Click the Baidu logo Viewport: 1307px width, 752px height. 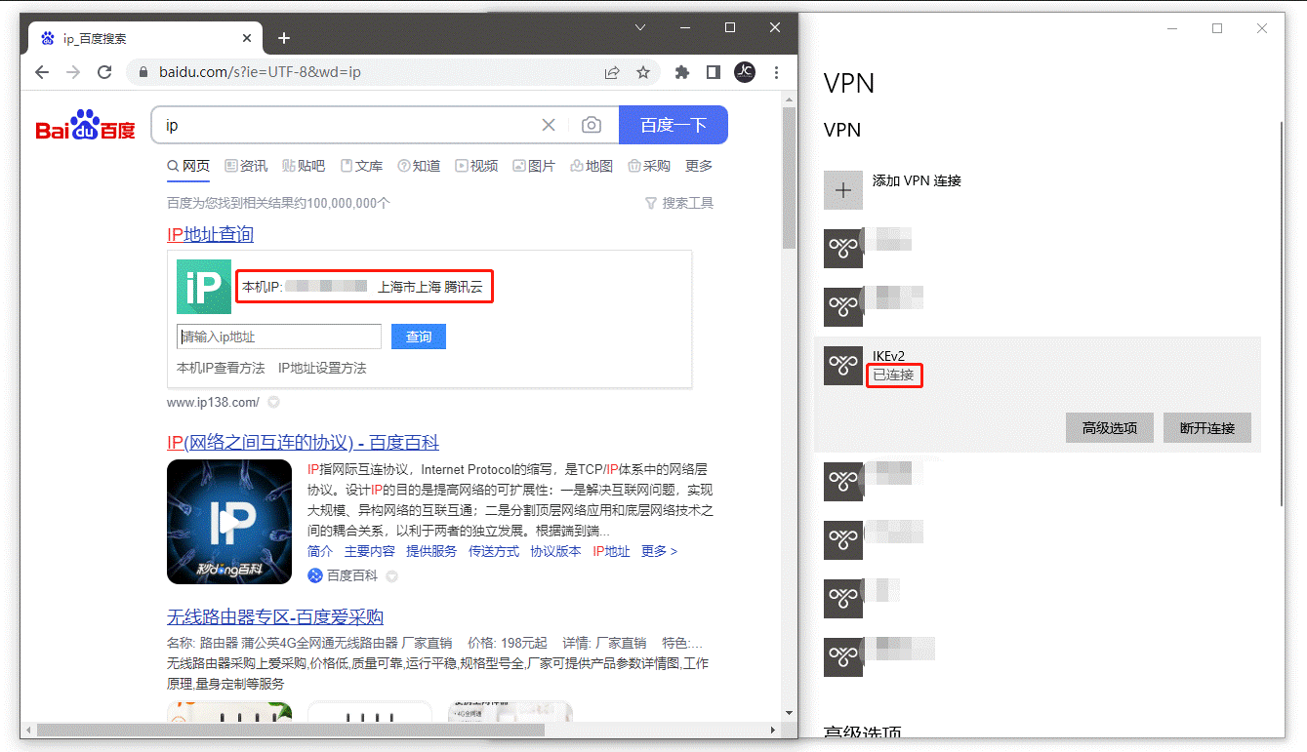pyautogui.click(x=86, y=126)
